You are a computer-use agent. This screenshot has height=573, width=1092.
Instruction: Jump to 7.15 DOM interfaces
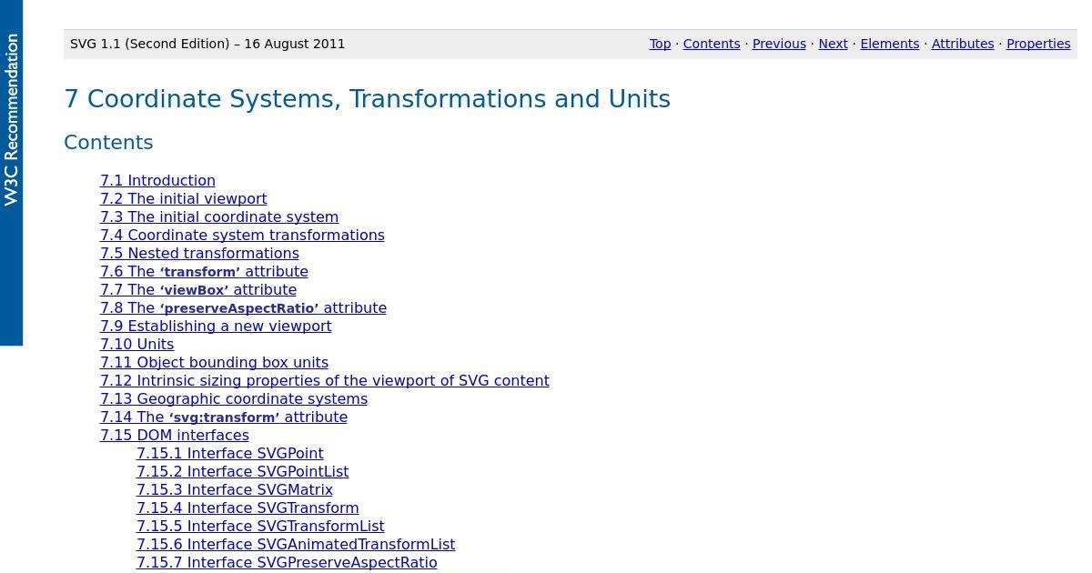pyautogui.click(x=174, y=435)
